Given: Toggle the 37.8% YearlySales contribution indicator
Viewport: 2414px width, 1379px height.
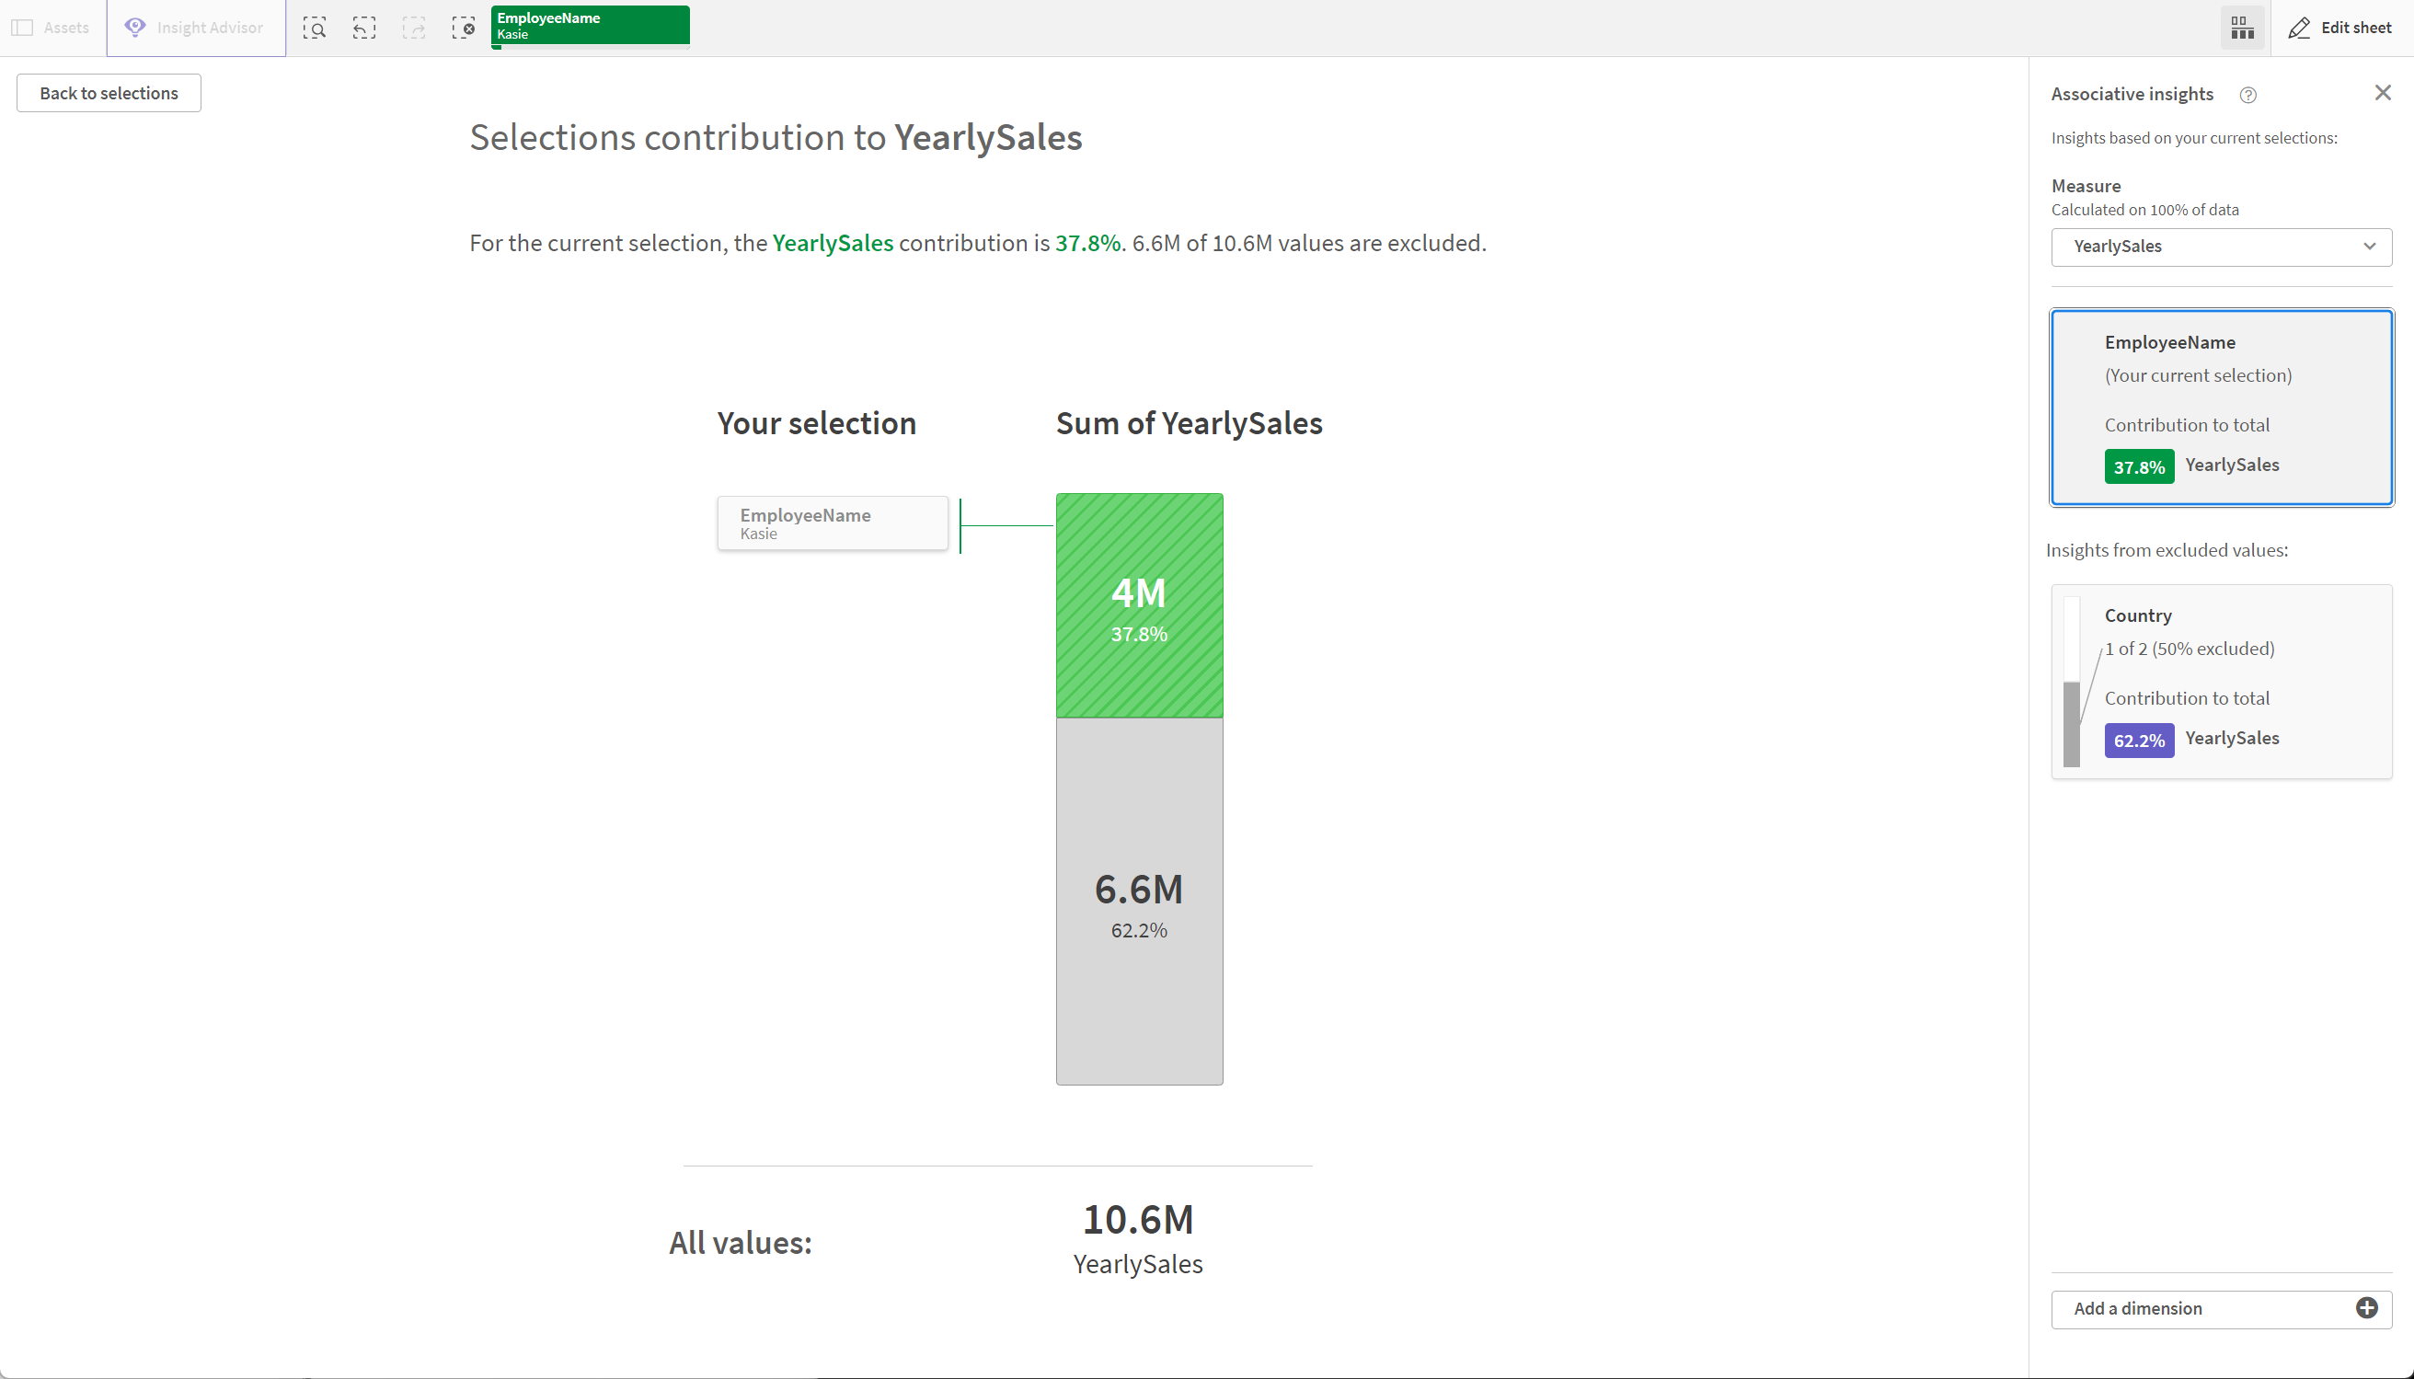Looking at the screenshot, I should tap(2137, 465).
